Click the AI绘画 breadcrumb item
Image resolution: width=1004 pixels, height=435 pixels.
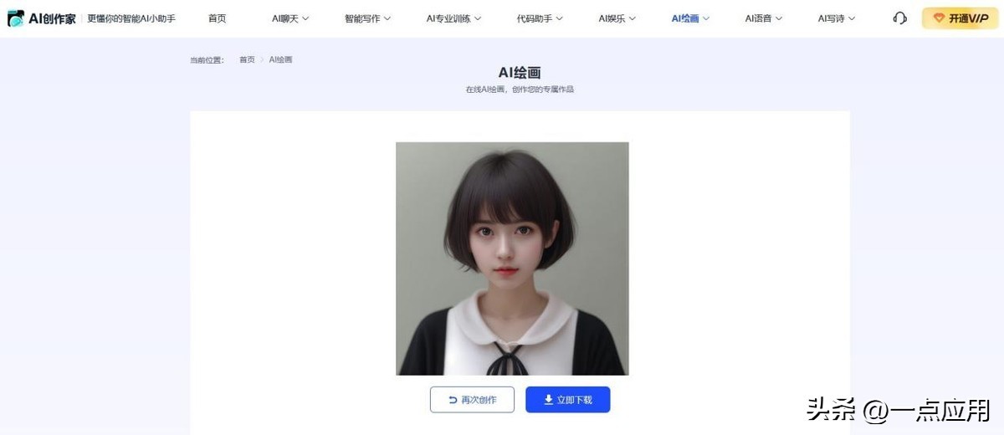point(280,60)
